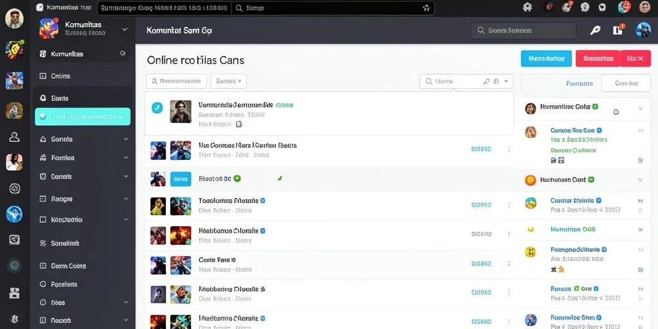Remove the green Motachion entry with its X
The height and width of the screenshot is (329, 658).
tap(641, 229)
